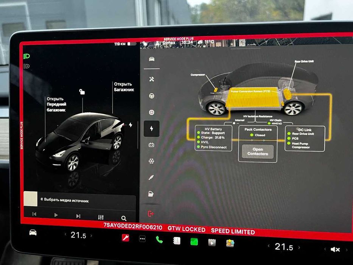
Task: Tap the green headlights indicator icon
Action: point(26,56)
